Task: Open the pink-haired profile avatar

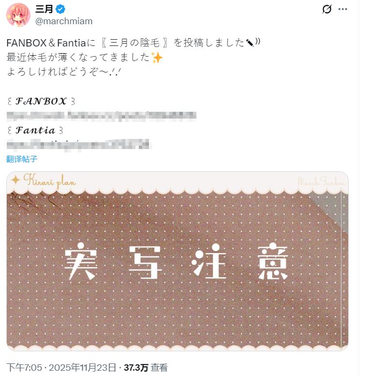Action: click(18, 15)
